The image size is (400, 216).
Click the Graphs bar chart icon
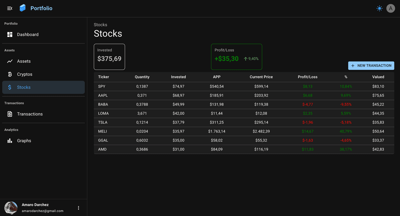[x=10, y=141]
